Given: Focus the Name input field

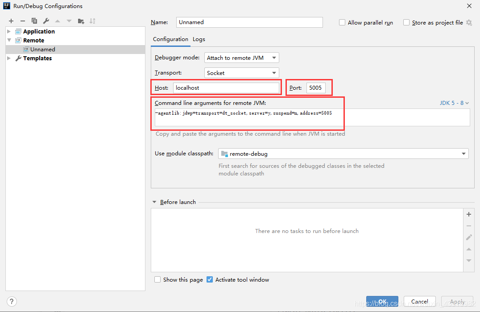Looking at the screenshot, I should (249, 22).
